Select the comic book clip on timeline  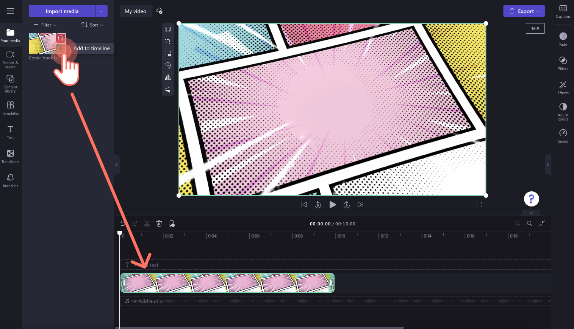(227, 283)
